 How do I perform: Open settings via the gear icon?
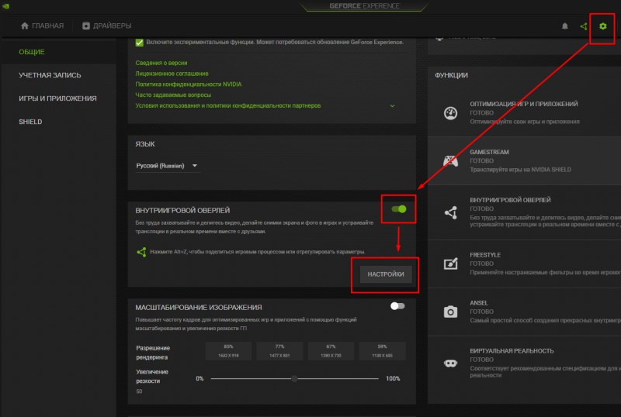coord(602,26)
